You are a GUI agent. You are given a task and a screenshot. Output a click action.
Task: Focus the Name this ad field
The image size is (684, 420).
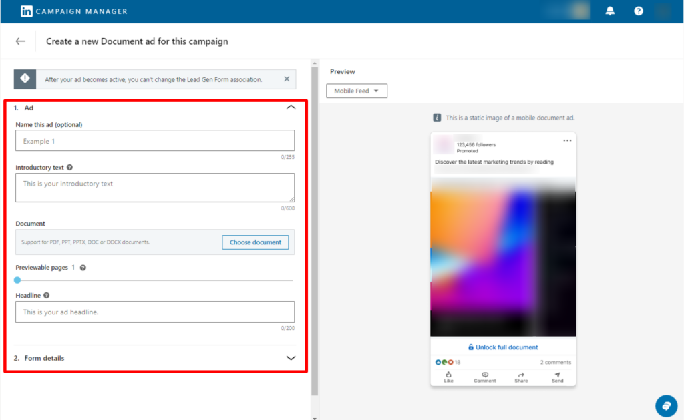coord(155,141)
